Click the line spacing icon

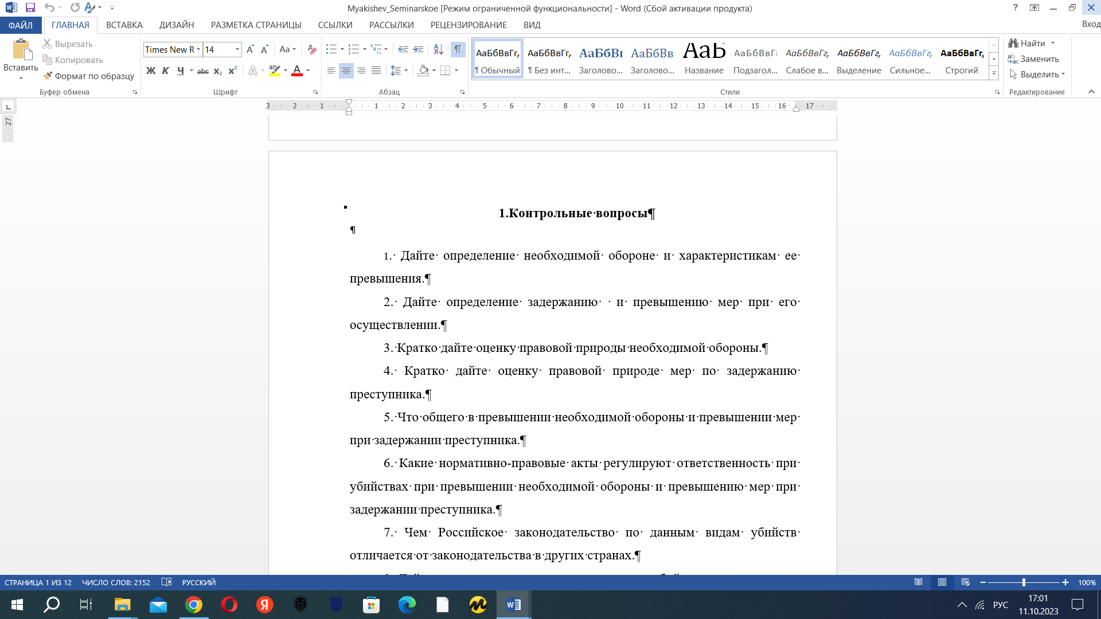point(396,70)
